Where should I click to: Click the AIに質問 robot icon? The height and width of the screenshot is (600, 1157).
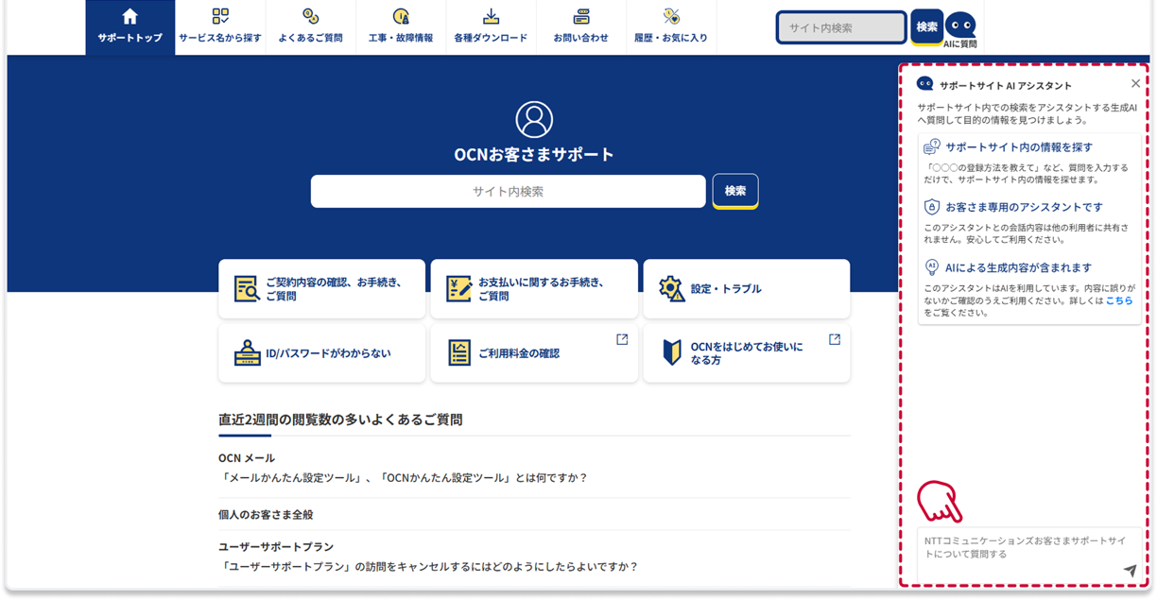coord(960,26)
